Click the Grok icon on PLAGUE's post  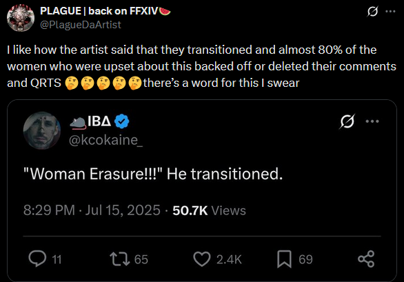click(x=372, y=11)
